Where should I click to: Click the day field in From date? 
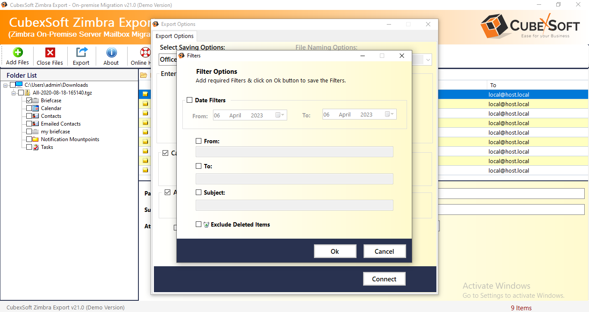(217, 115)
